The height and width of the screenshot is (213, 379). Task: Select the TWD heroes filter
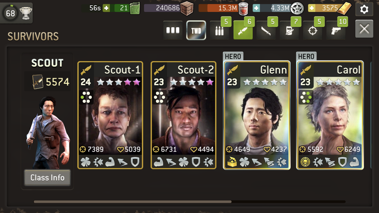pyautogui.click(x=196, y=30)
